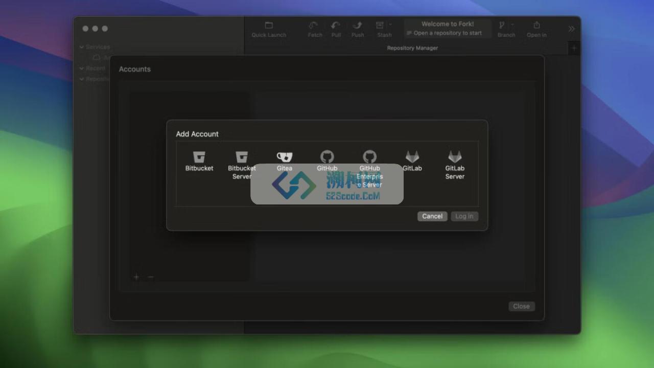The width and height of the screenshot is (654, 368).
Task: Pick the Gitea account type
Action: click(x=285, y=161)
